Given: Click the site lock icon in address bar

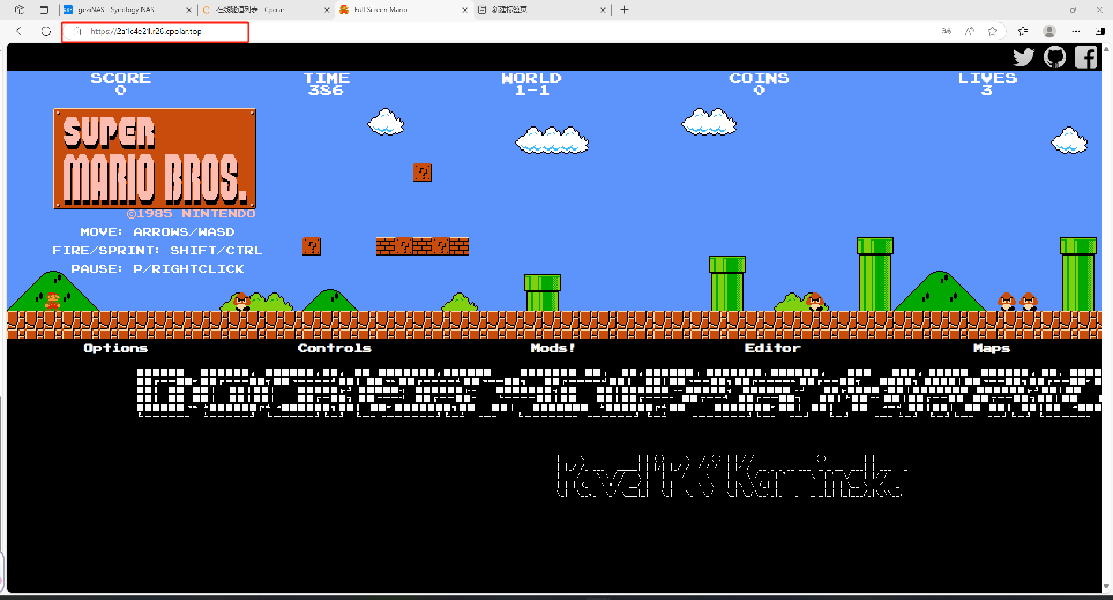Looking at the screenshot, I should (x=77, y=31).
